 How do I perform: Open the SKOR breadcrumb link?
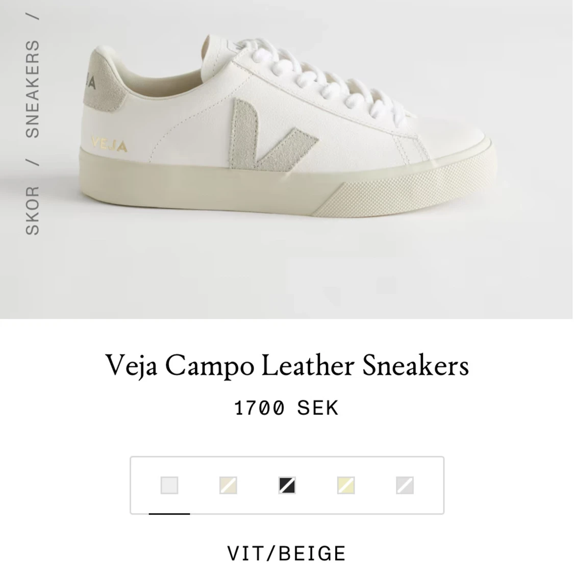pyautogui.click(x=33, y=211)
